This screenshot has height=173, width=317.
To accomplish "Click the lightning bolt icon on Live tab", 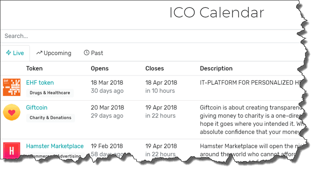I will 8,53.
